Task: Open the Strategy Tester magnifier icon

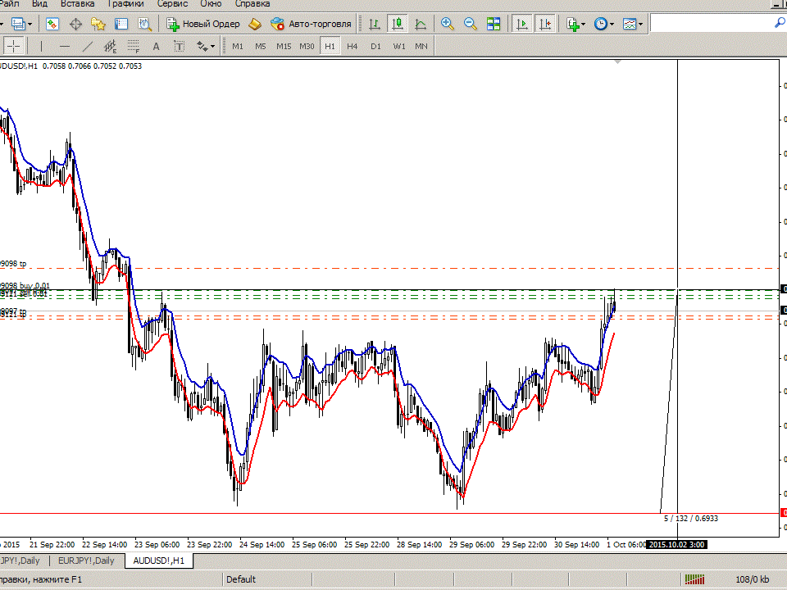Action: (144, 24)
